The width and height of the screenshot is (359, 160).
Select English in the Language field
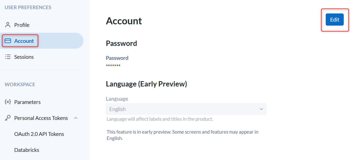pyautogui.click(x=117, y=109)
